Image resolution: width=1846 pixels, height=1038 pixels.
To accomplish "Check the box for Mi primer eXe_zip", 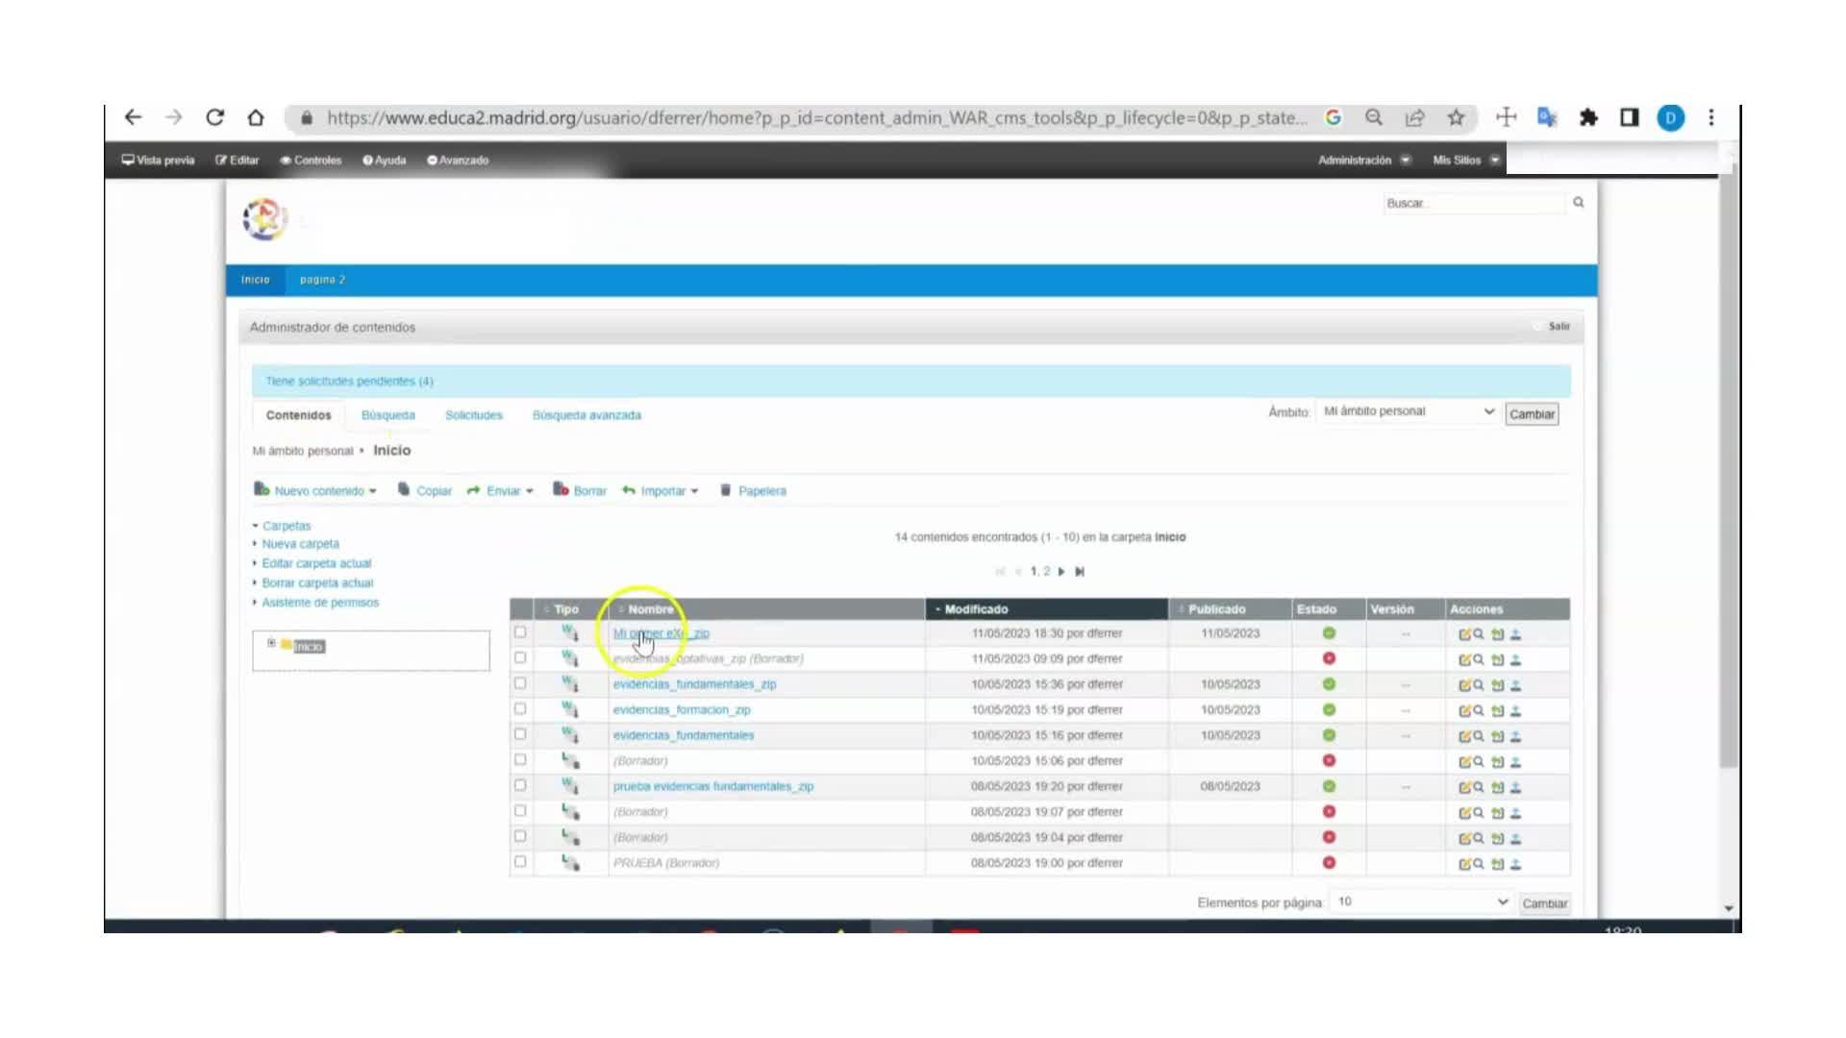I will pos(520,632).
